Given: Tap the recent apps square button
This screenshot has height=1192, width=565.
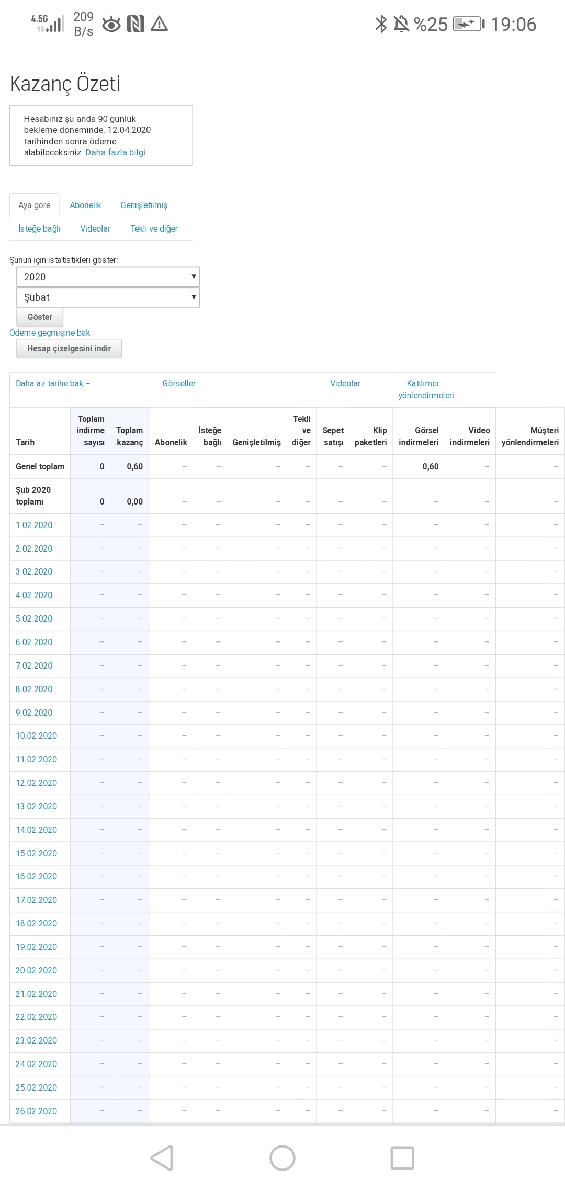Looking at the screenshot, I should [402, 1157].
